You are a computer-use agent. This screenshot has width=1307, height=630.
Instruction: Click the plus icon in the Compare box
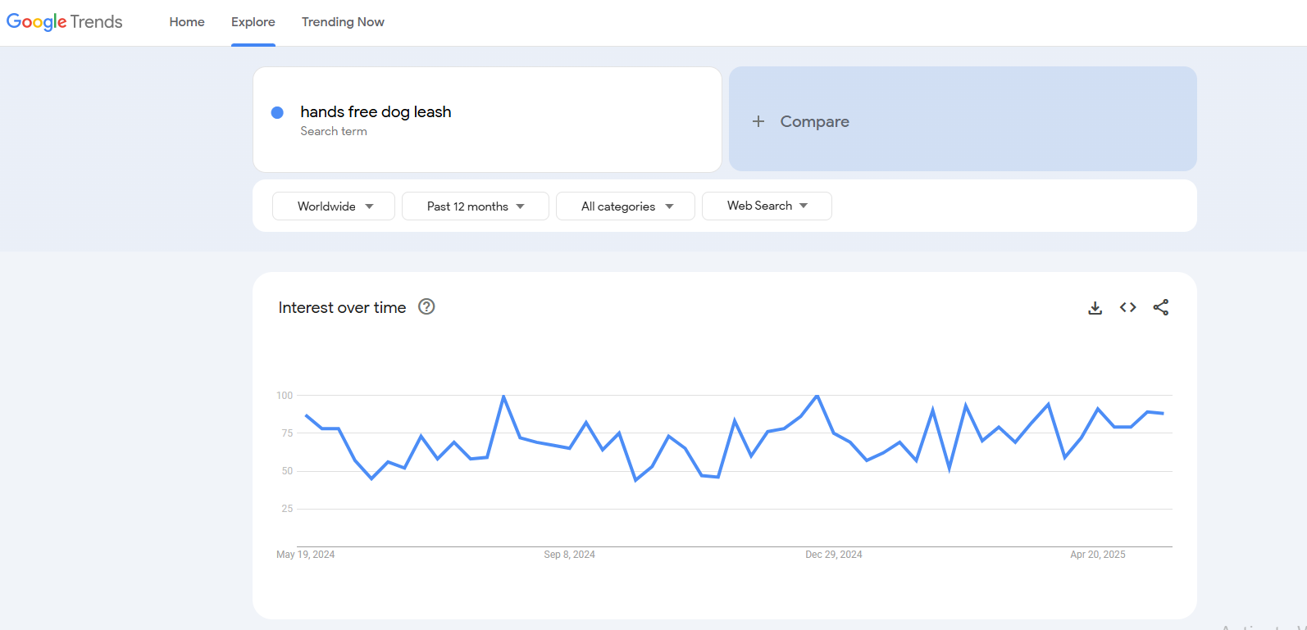click(x=758, y=121)
